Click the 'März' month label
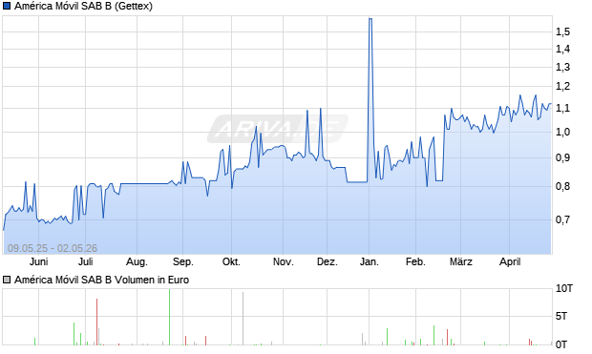This screenshot has width=592, height=354. click(x=461, y=261)
